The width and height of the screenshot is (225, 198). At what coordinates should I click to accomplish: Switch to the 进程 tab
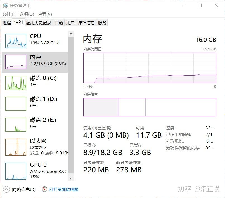pyautogui.click(x=7, y=23)
